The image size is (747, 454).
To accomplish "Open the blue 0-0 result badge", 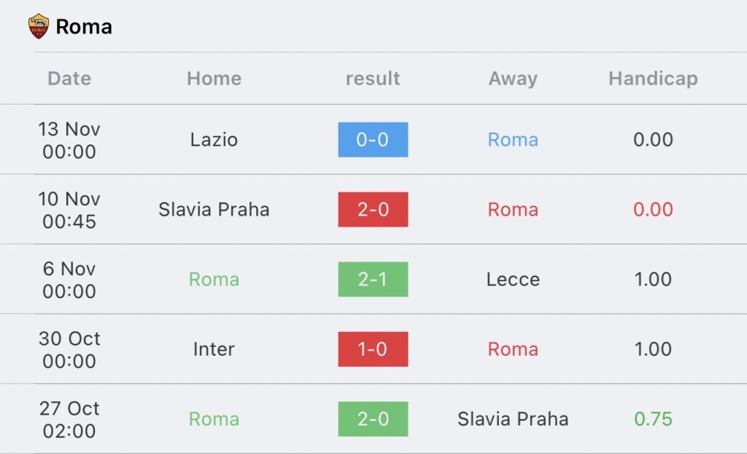I will [x=373, y=139].
